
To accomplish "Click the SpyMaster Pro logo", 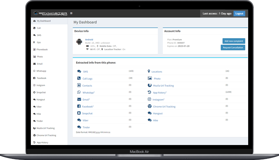I will (50, 14).
